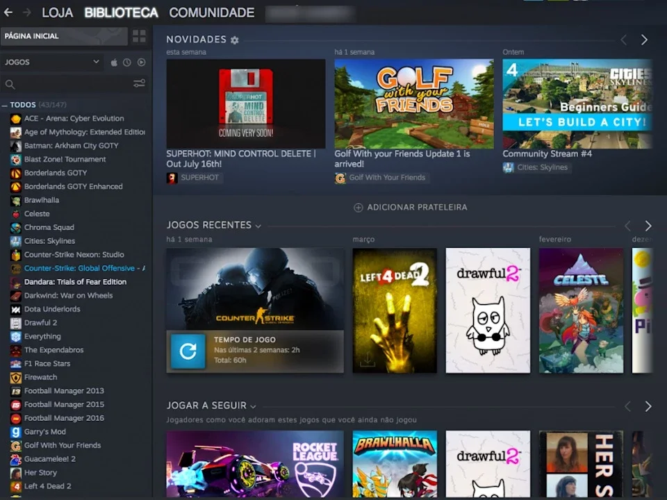Click the search magnifier icon in sidebar
The width and height of the screenshot is (667, 500).
pyautogui.click(x=10, y=84)
